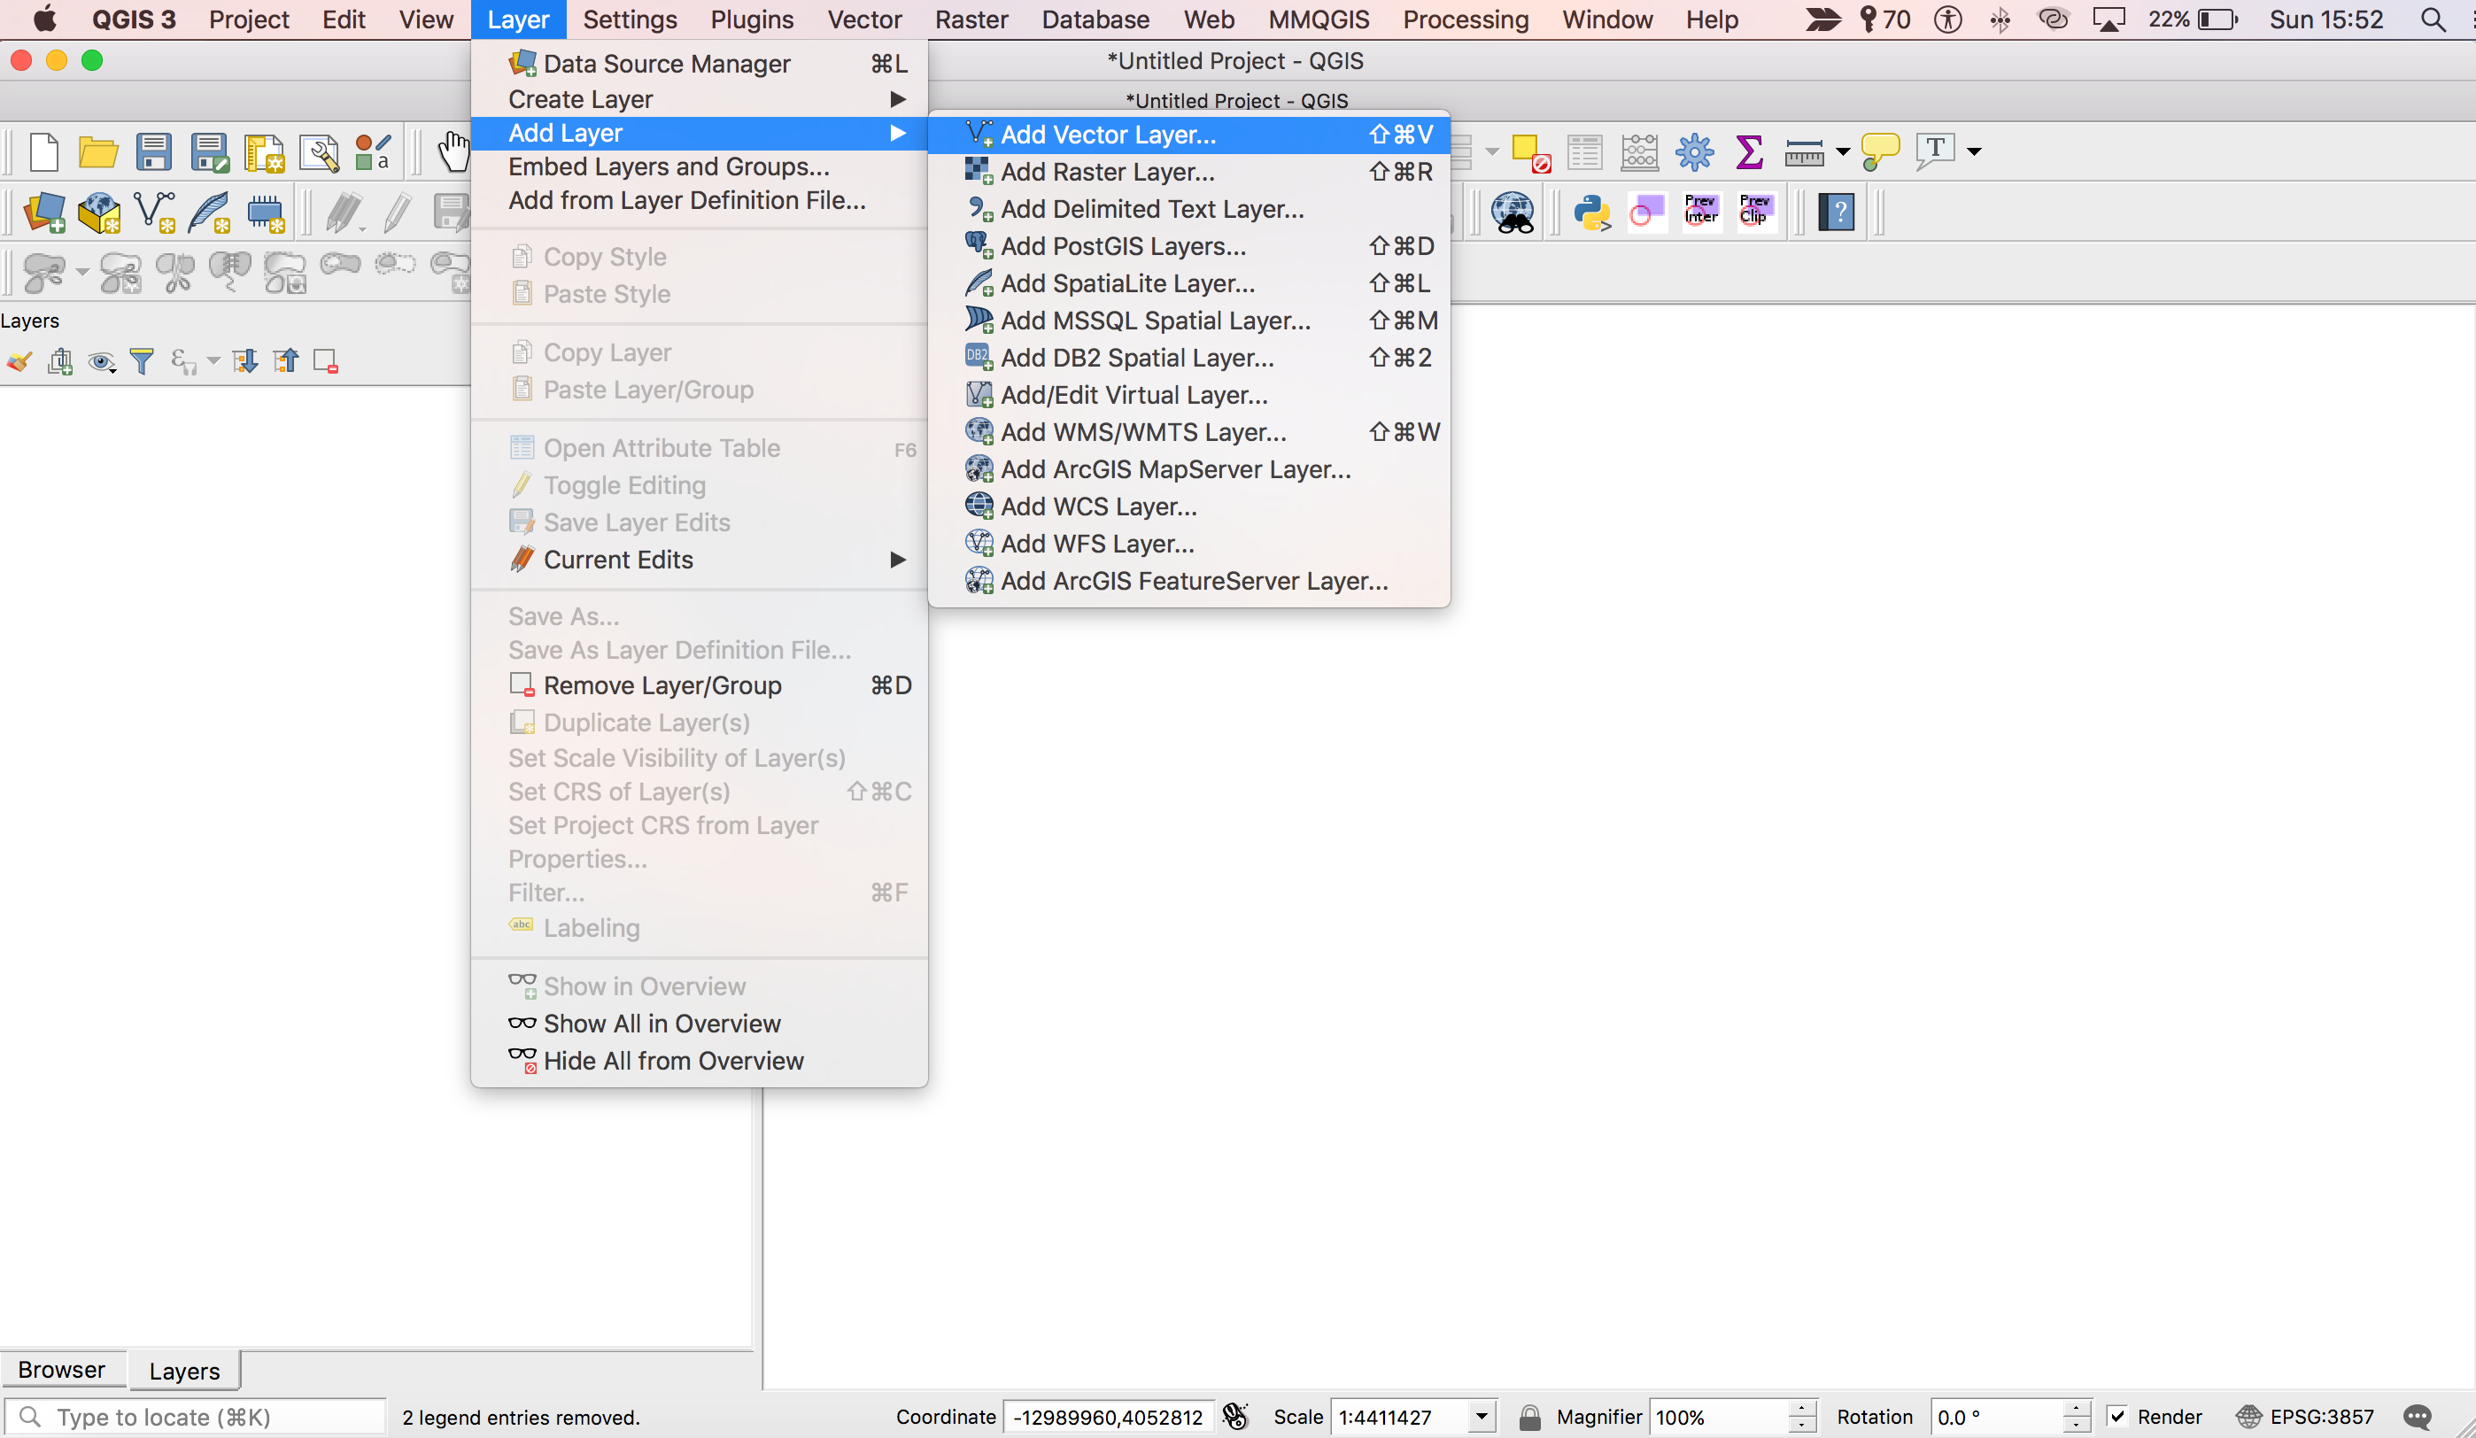2476x1438 pixels.
Task: Select Remove Layer/Group menu item
Action: [662, 685]
